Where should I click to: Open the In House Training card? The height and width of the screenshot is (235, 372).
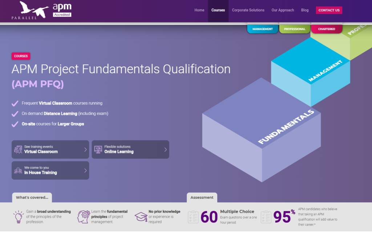click(50, 170)
